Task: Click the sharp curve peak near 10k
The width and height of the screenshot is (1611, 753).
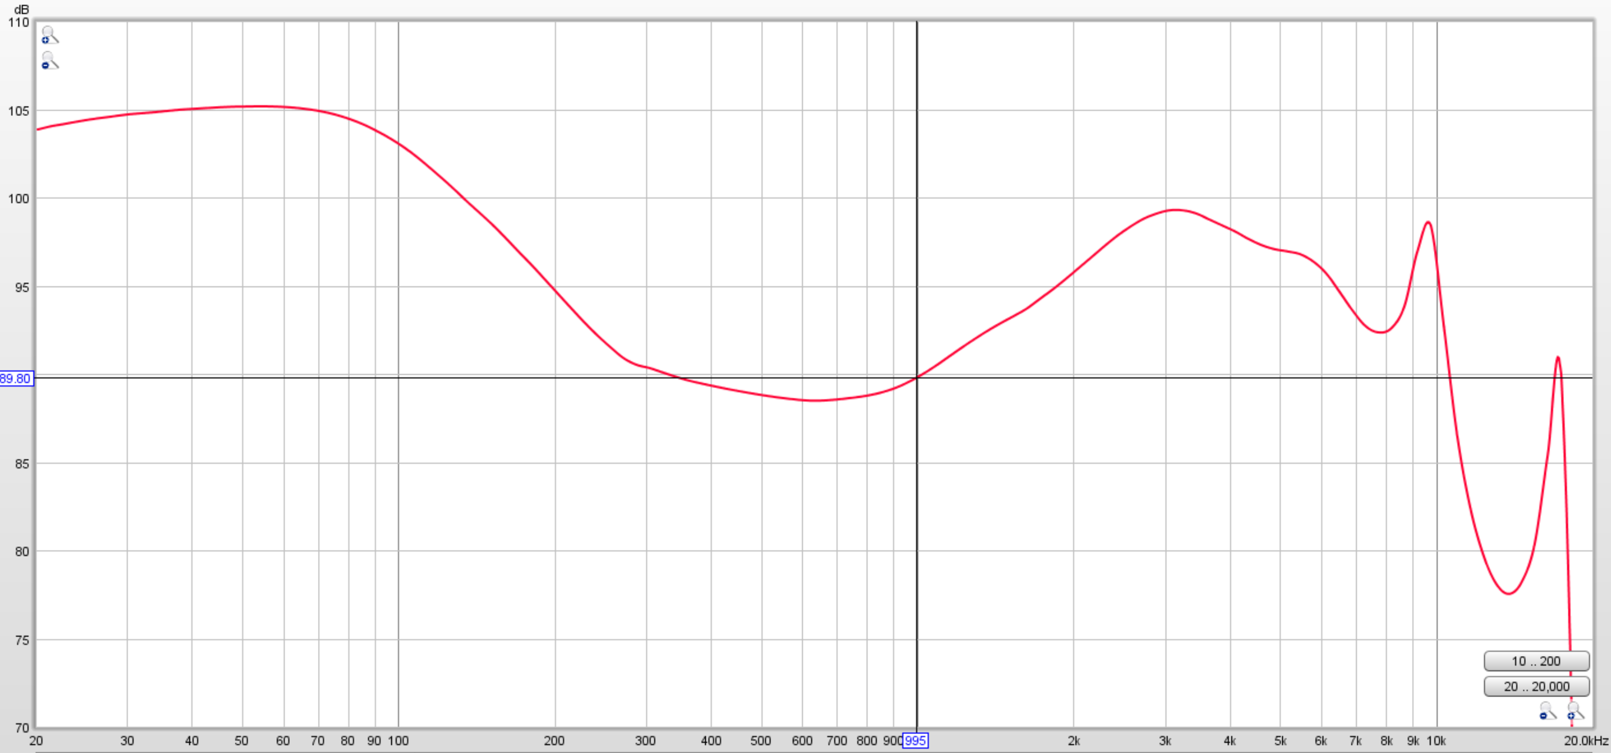Action: [x=1428, y=222]
